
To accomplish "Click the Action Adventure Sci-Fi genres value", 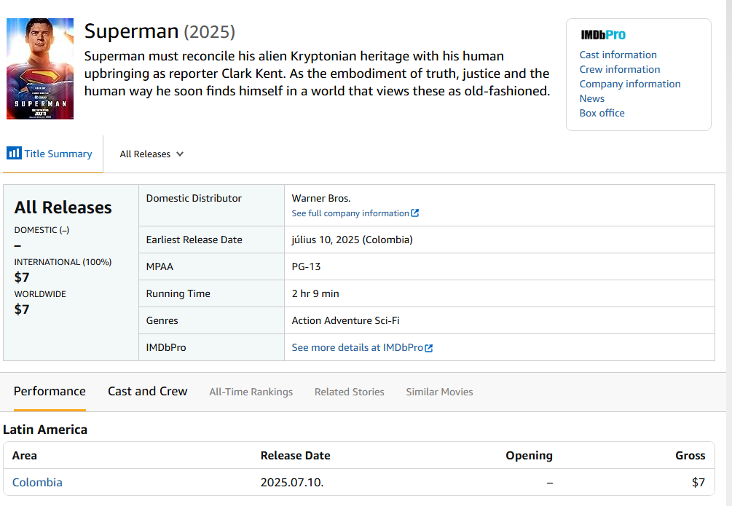I will coord(345,320).
